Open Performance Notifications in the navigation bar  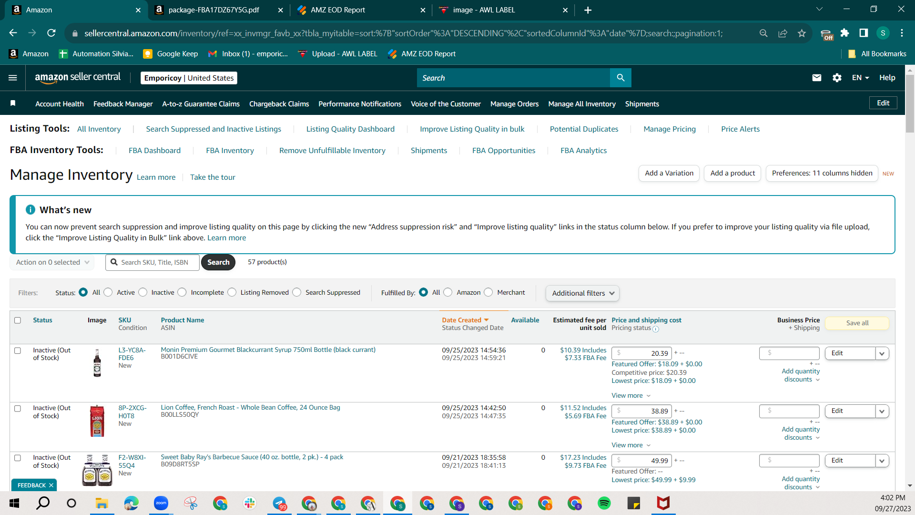[360, 104]
